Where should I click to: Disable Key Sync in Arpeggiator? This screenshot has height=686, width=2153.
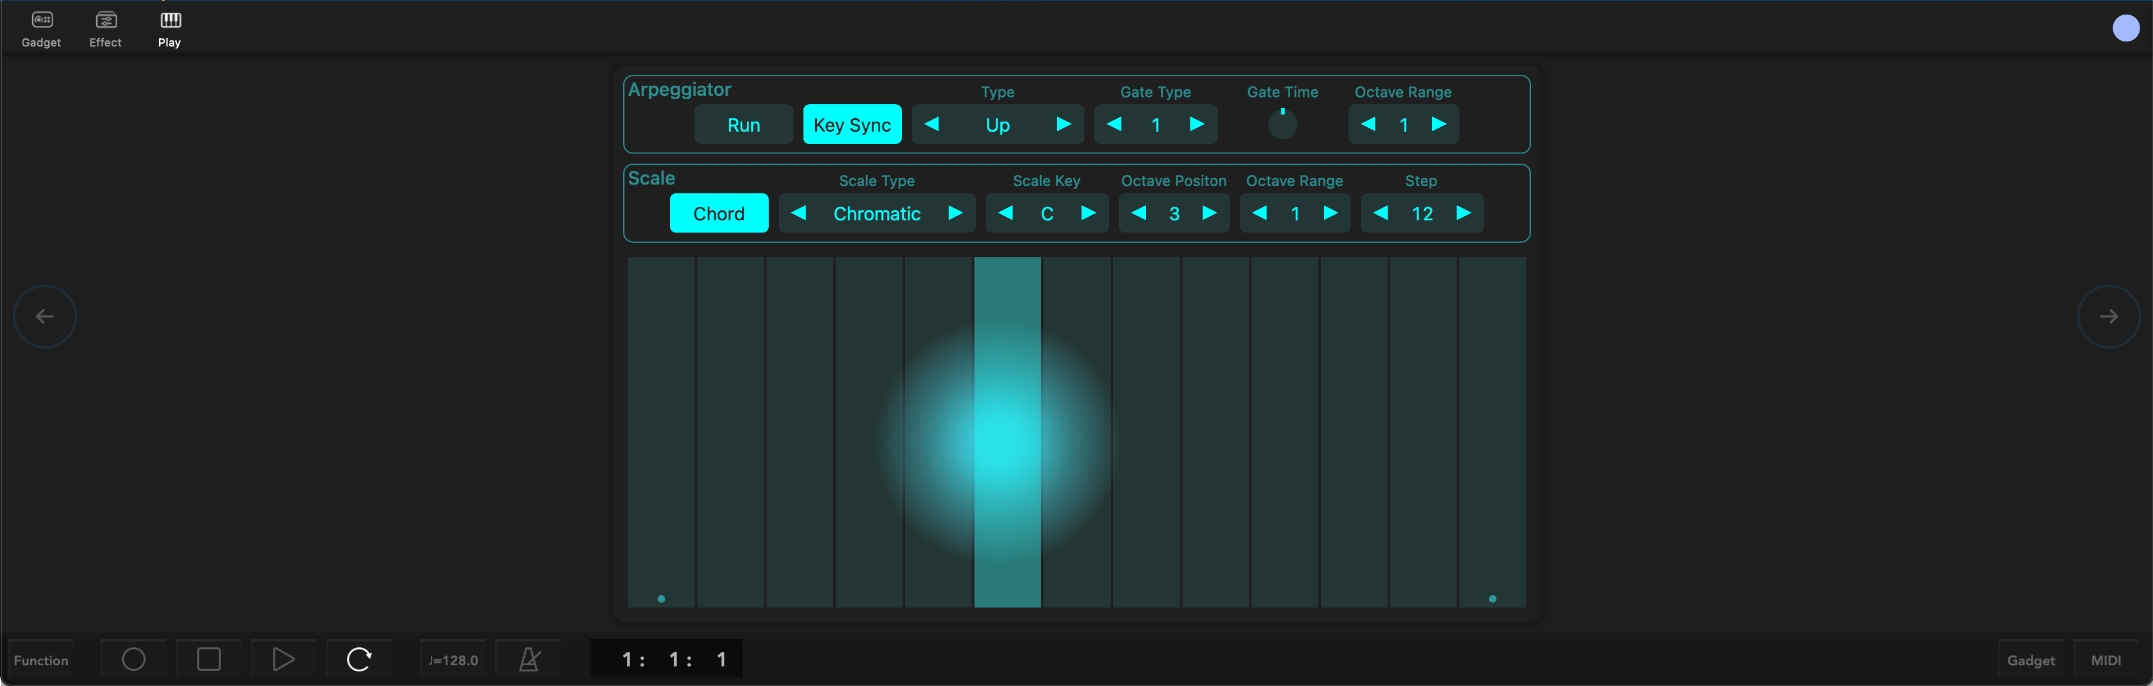tap(852, 124)
